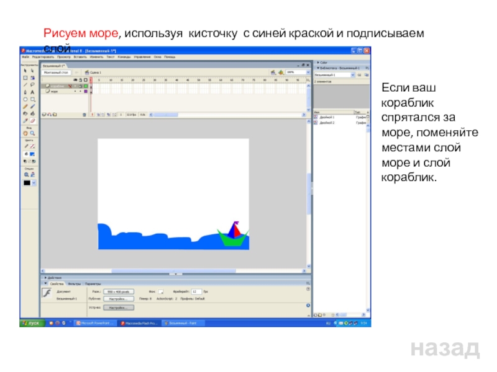Click the Edit Symbols icon
Image resolution: width=497 pixels, height=372 pixels.
coord(281,73)
